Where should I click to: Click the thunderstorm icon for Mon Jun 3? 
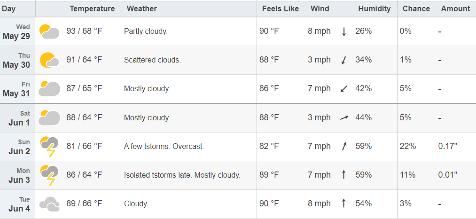[49, 175]
